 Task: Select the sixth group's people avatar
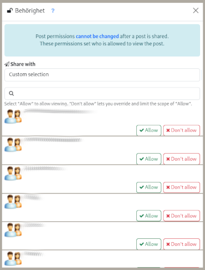click(x=13, y=259)
